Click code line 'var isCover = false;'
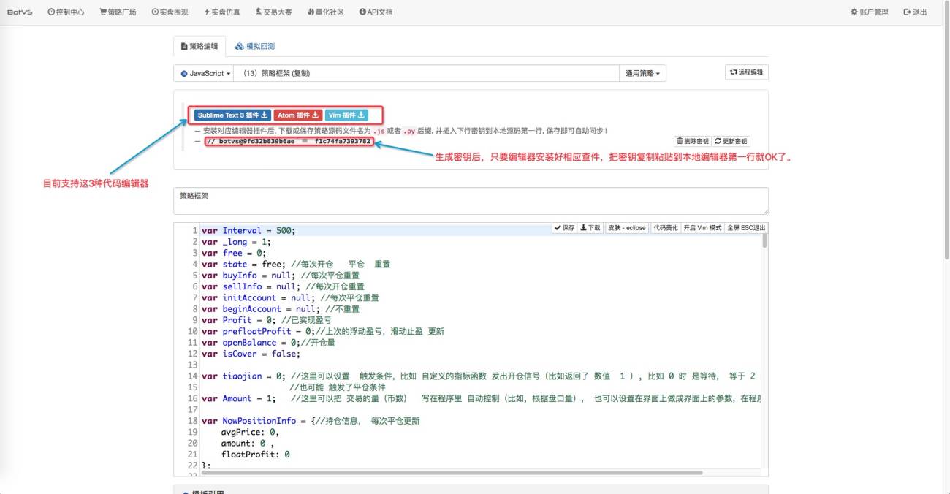 point(251,354)
